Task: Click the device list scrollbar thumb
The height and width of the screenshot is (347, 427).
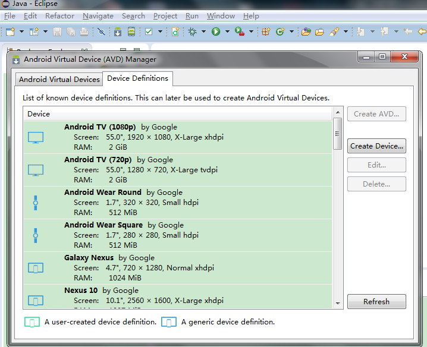Action: (x=338, y=134)
